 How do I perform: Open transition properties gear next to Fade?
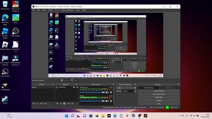tap(135, 88)
